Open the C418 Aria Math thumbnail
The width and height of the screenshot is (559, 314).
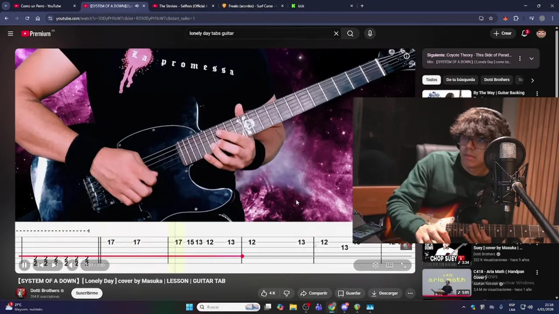446,283
